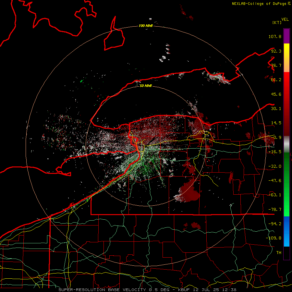Viewport: 292px width, 292px height.
Task: Click the 61.2 value on the velocity scale
Action: click(276, 80)
